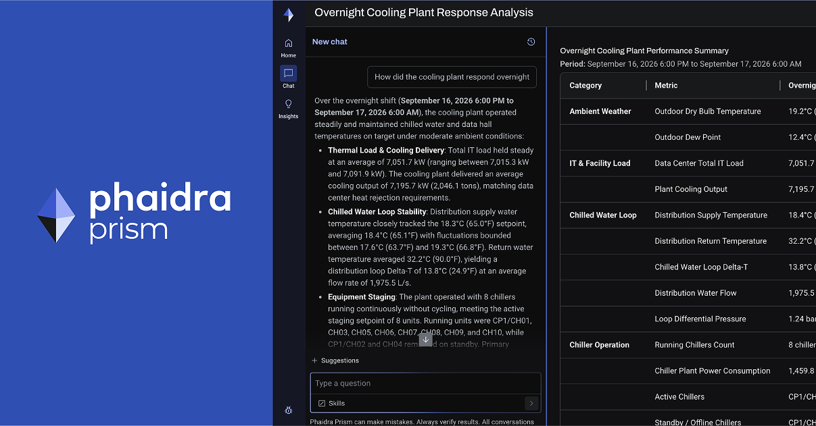Select Loop Differential Pressure metric
Screen dimensions: 816x426
700,319
